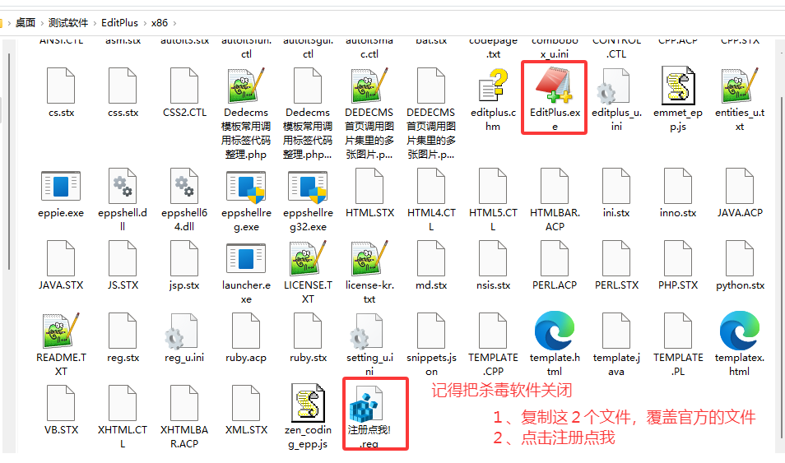Select the templatex.html Edge file icon
Screen dimensions: 785x463
pos(740,331)
